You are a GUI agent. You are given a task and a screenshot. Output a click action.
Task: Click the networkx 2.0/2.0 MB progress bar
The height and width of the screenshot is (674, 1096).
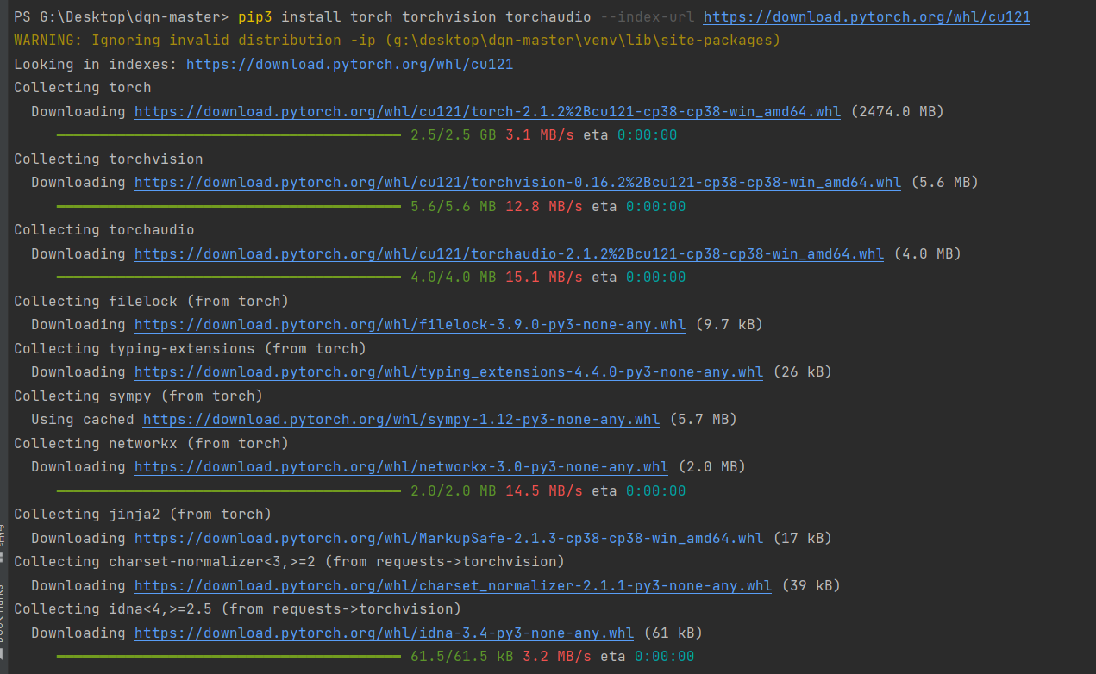(229, 490)
